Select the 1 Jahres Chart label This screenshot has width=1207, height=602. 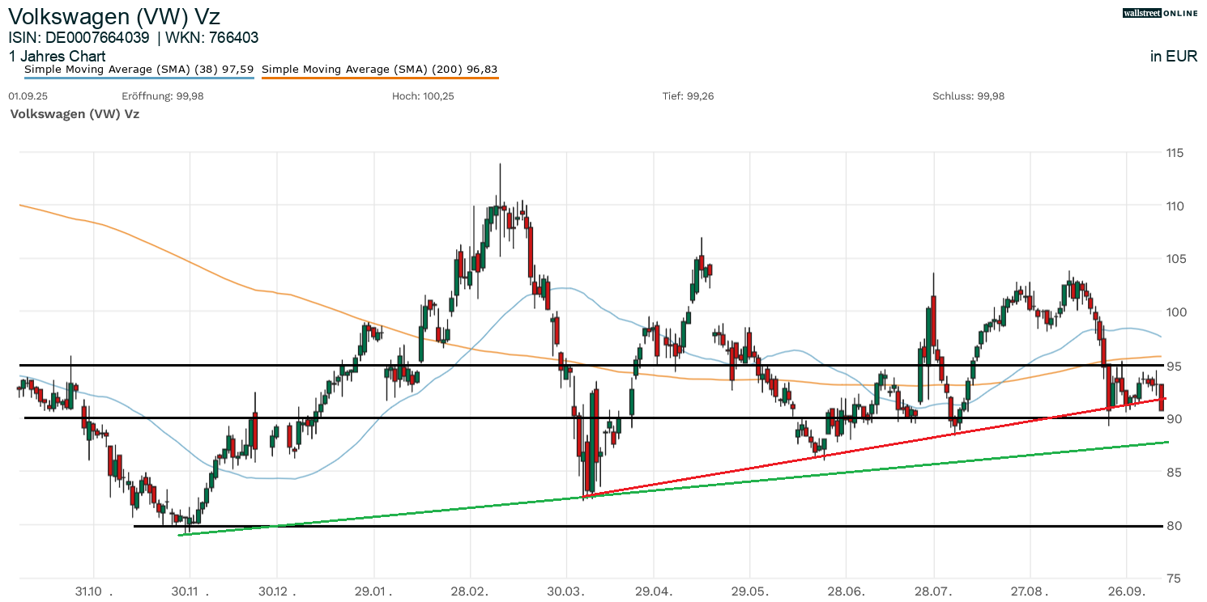pyautogui.click(x=57, y=57)
